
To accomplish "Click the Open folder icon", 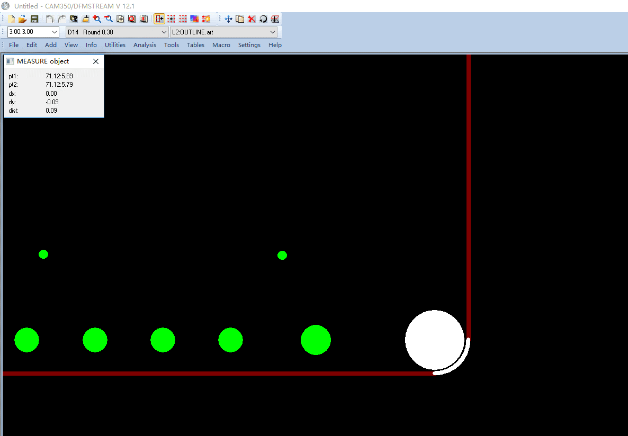I will [x=22, y=19].
